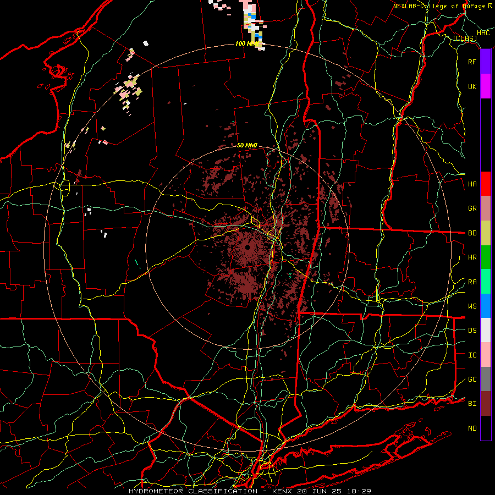Click the olive yellow BD legend swatch

click(x=486, y=233)
